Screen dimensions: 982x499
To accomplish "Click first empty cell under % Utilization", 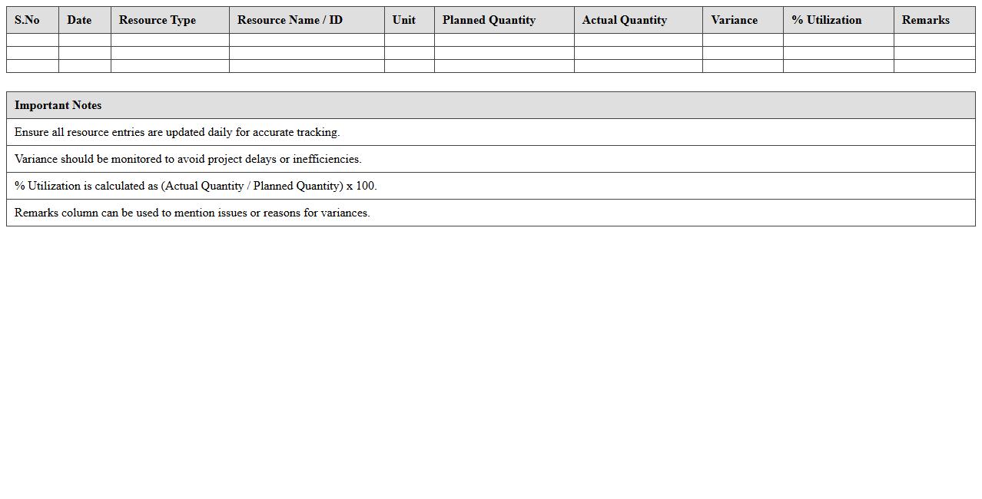I will 838,40.
